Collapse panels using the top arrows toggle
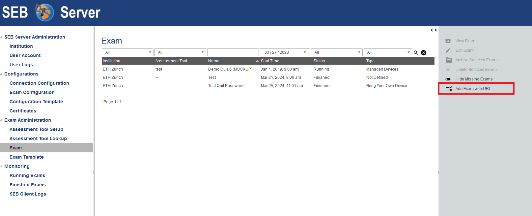Image resolution: width=532 pixels, height=216 pixels. coord(434,30)
